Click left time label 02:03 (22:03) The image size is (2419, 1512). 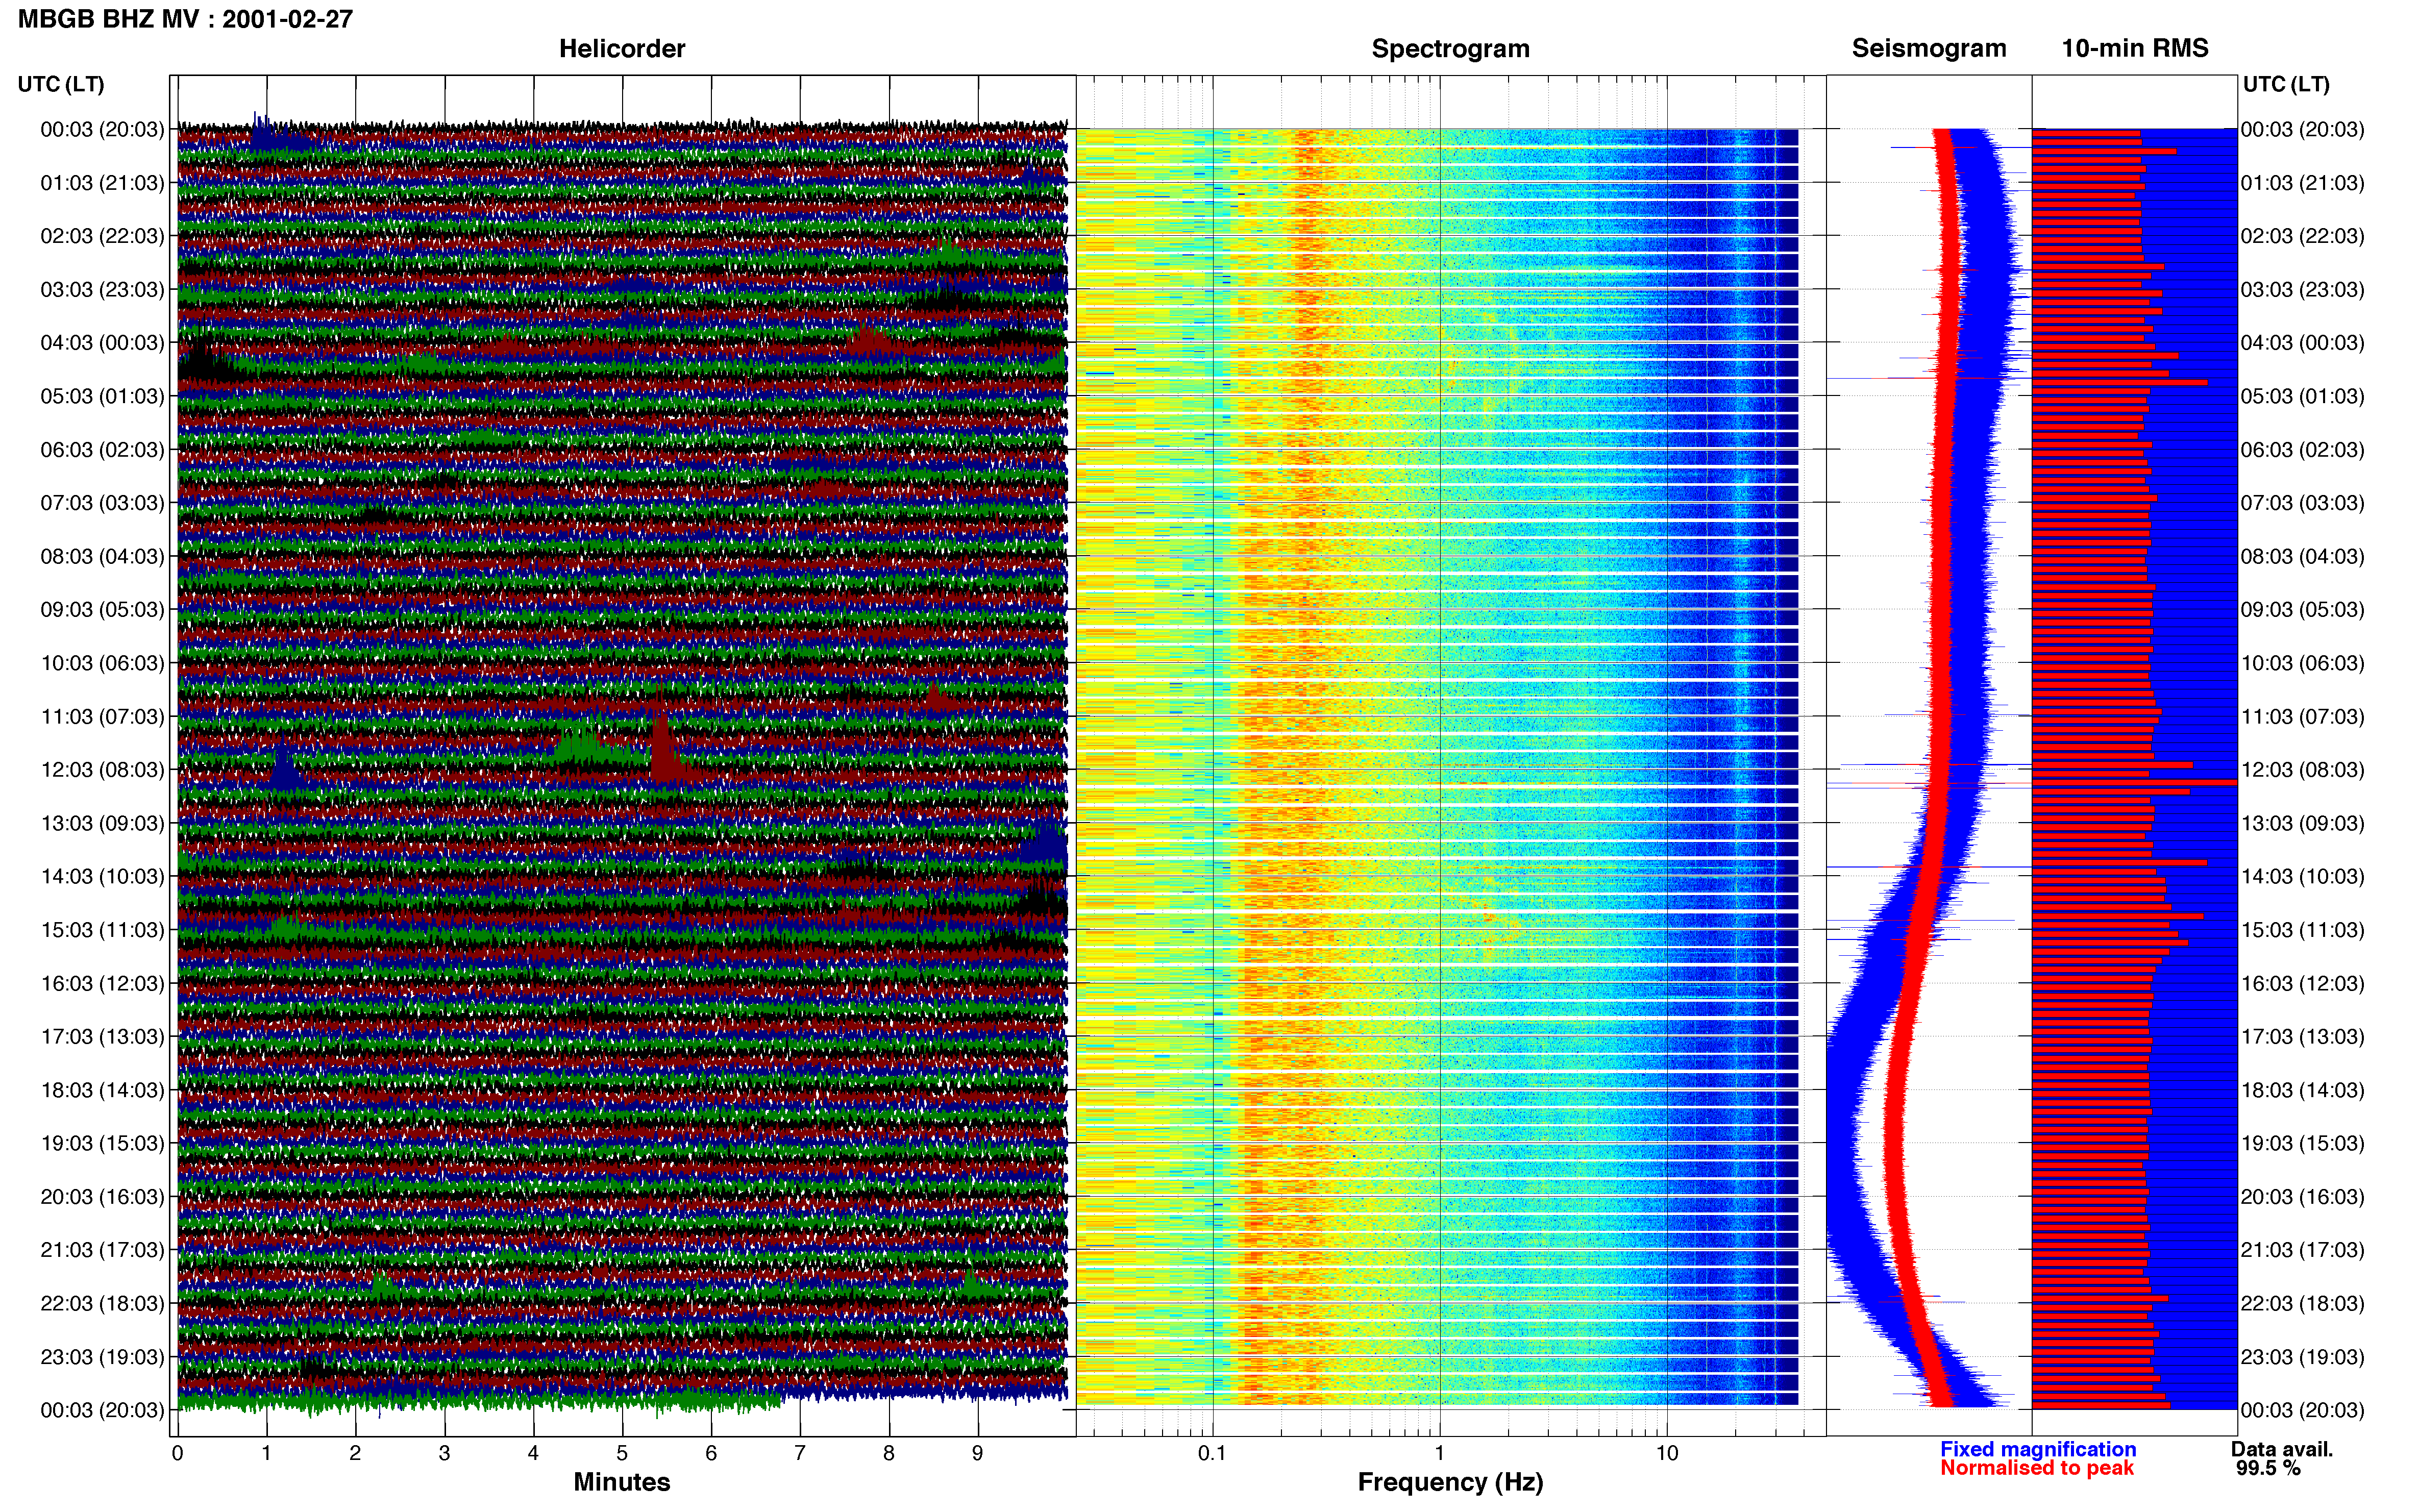pos(102,236)
